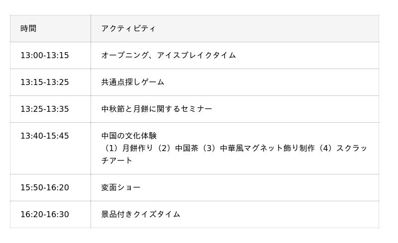Select the 13:00-13:15 time cell

tap(45, 55)
